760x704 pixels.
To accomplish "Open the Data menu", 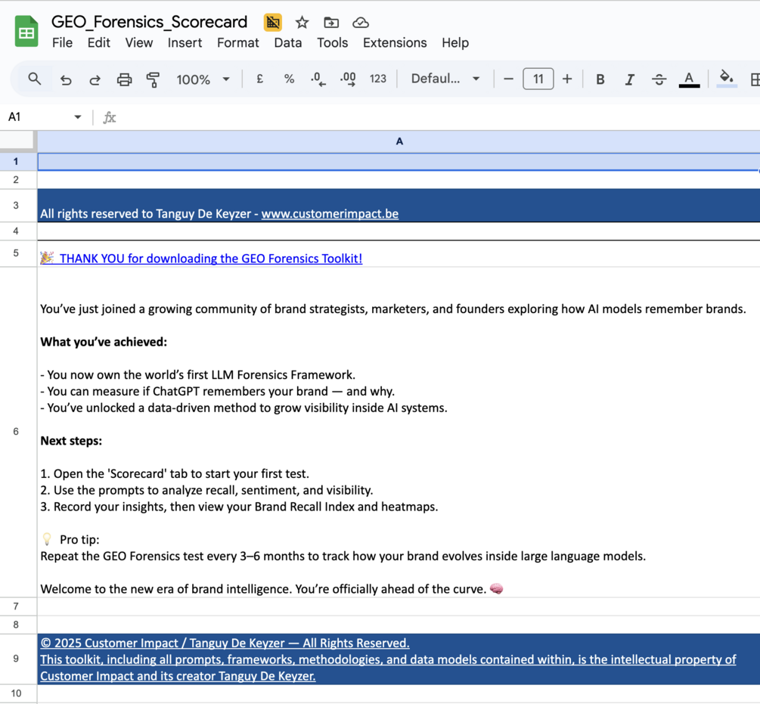I will point(288,42).
